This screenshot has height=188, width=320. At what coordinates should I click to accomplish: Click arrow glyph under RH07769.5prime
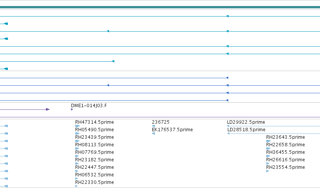click(x=77, y=156)
